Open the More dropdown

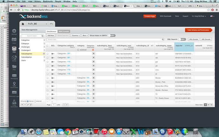coord(85,36)
